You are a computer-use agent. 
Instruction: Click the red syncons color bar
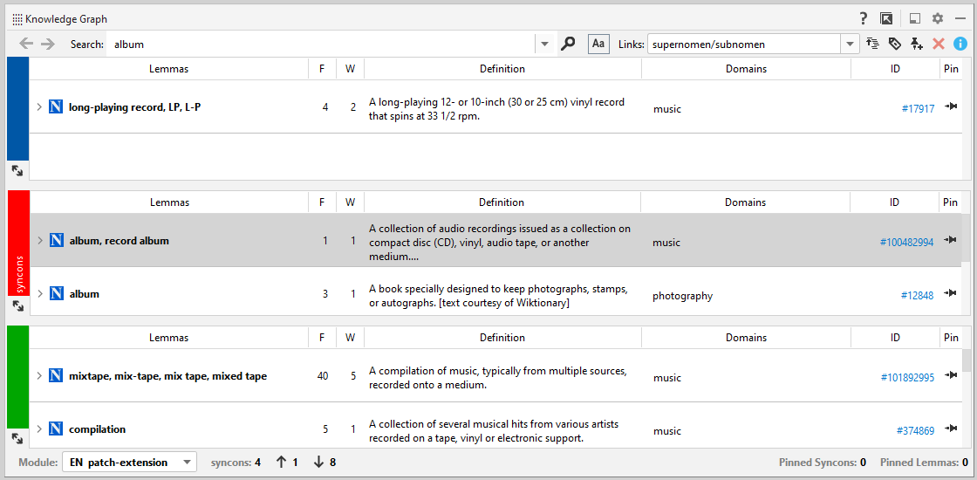pyautogui.click(x=18, y=243)
